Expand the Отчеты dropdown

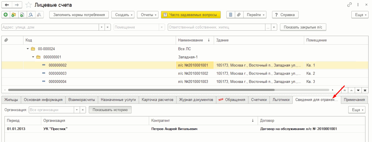point(149,15)
